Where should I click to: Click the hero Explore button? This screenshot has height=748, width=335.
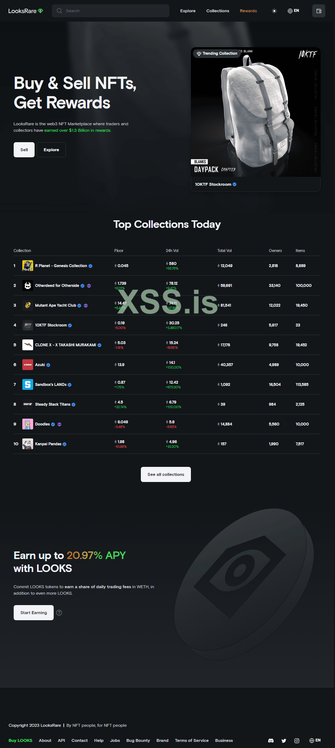(x=51, y=150)
